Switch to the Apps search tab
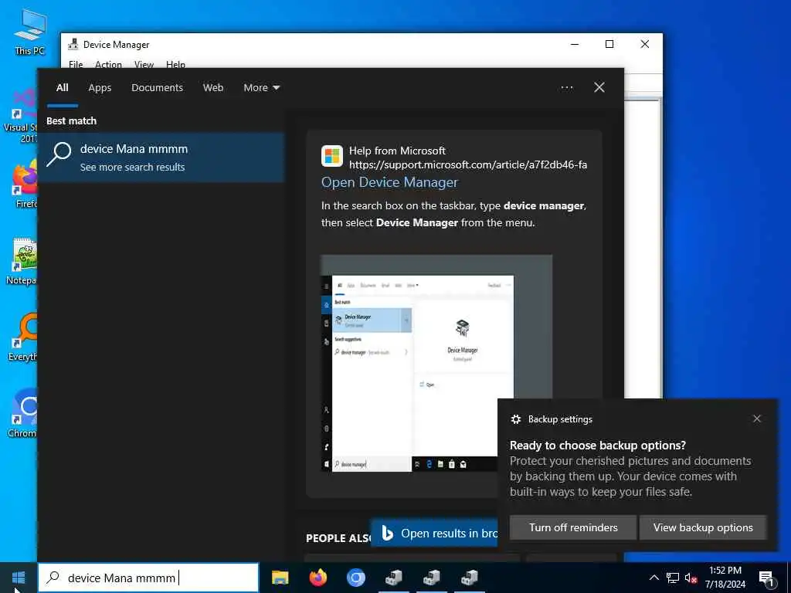 coord(100,88)
